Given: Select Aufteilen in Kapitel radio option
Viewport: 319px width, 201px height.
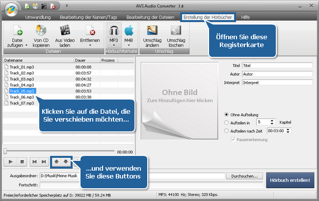Looking at the screenshot, I should (x=226, y=123).
